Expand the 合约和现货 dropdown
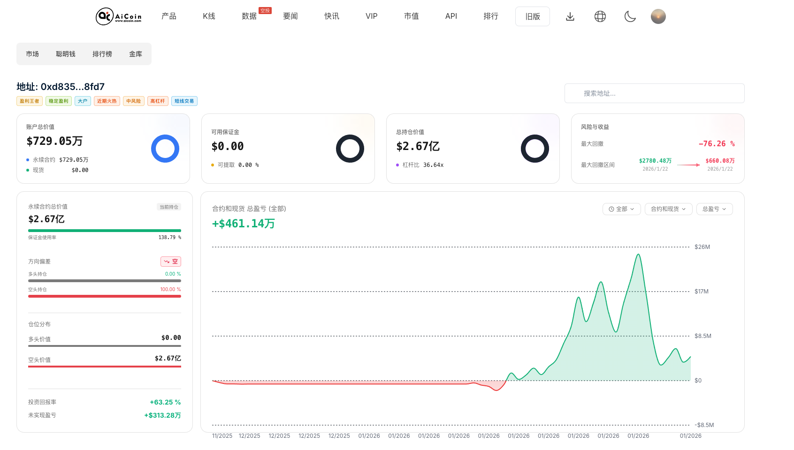Viewport: 794px width, 450px height. pos(668,209)
